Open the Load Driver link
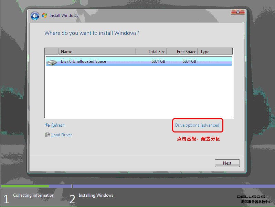Viewport: 275px width, 207px height. (x=62, y=135)
